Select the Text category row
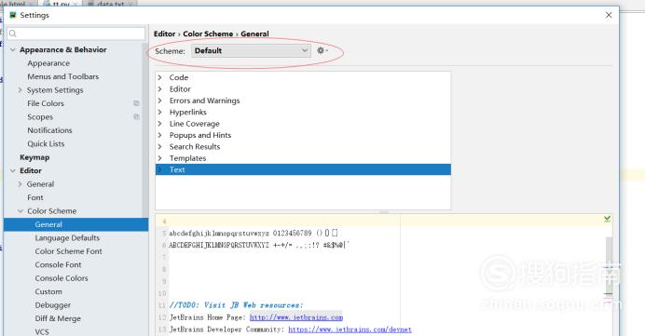645x336 pixels. click(x=303, y=169)
